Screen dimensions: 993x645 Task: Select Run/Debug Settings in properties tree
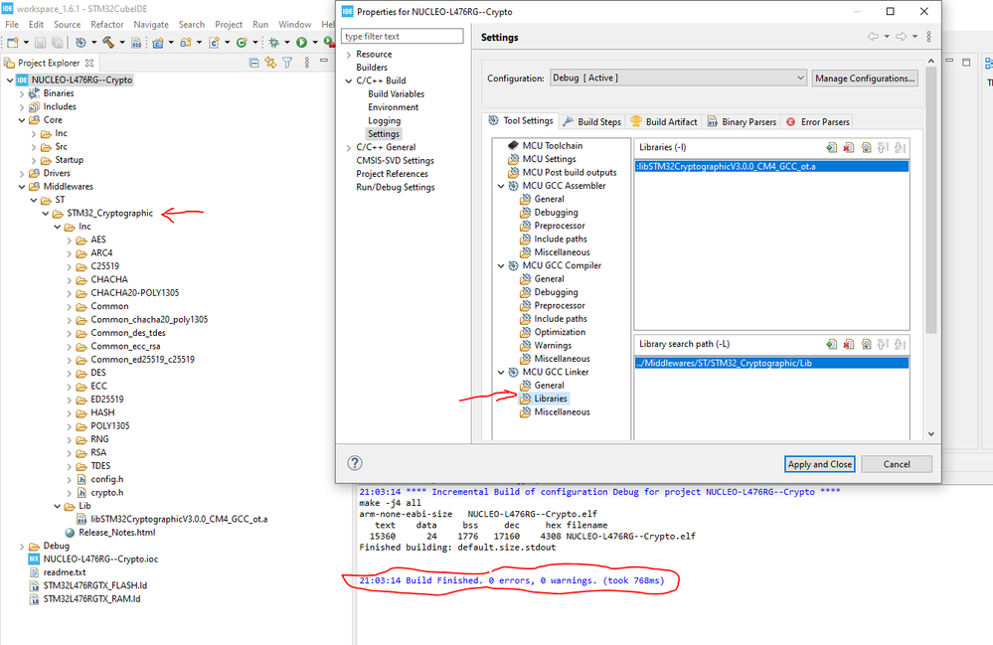396,188
